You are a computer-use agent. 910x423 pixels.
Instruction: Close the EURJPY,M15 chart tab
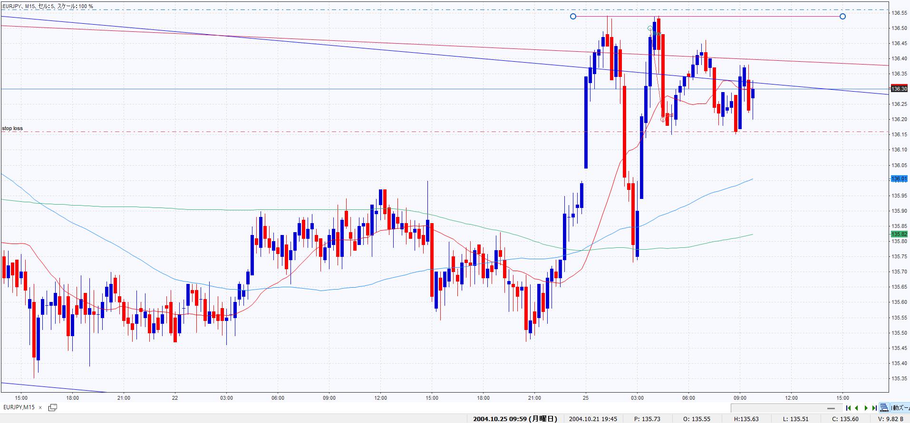[41, 407]
